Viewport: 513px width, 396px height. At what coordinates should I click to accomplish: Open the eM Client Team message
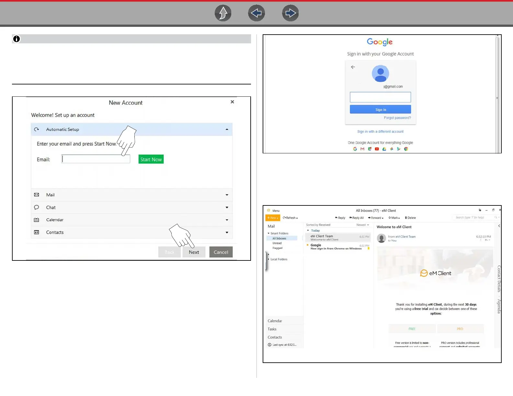coord(338,237)
